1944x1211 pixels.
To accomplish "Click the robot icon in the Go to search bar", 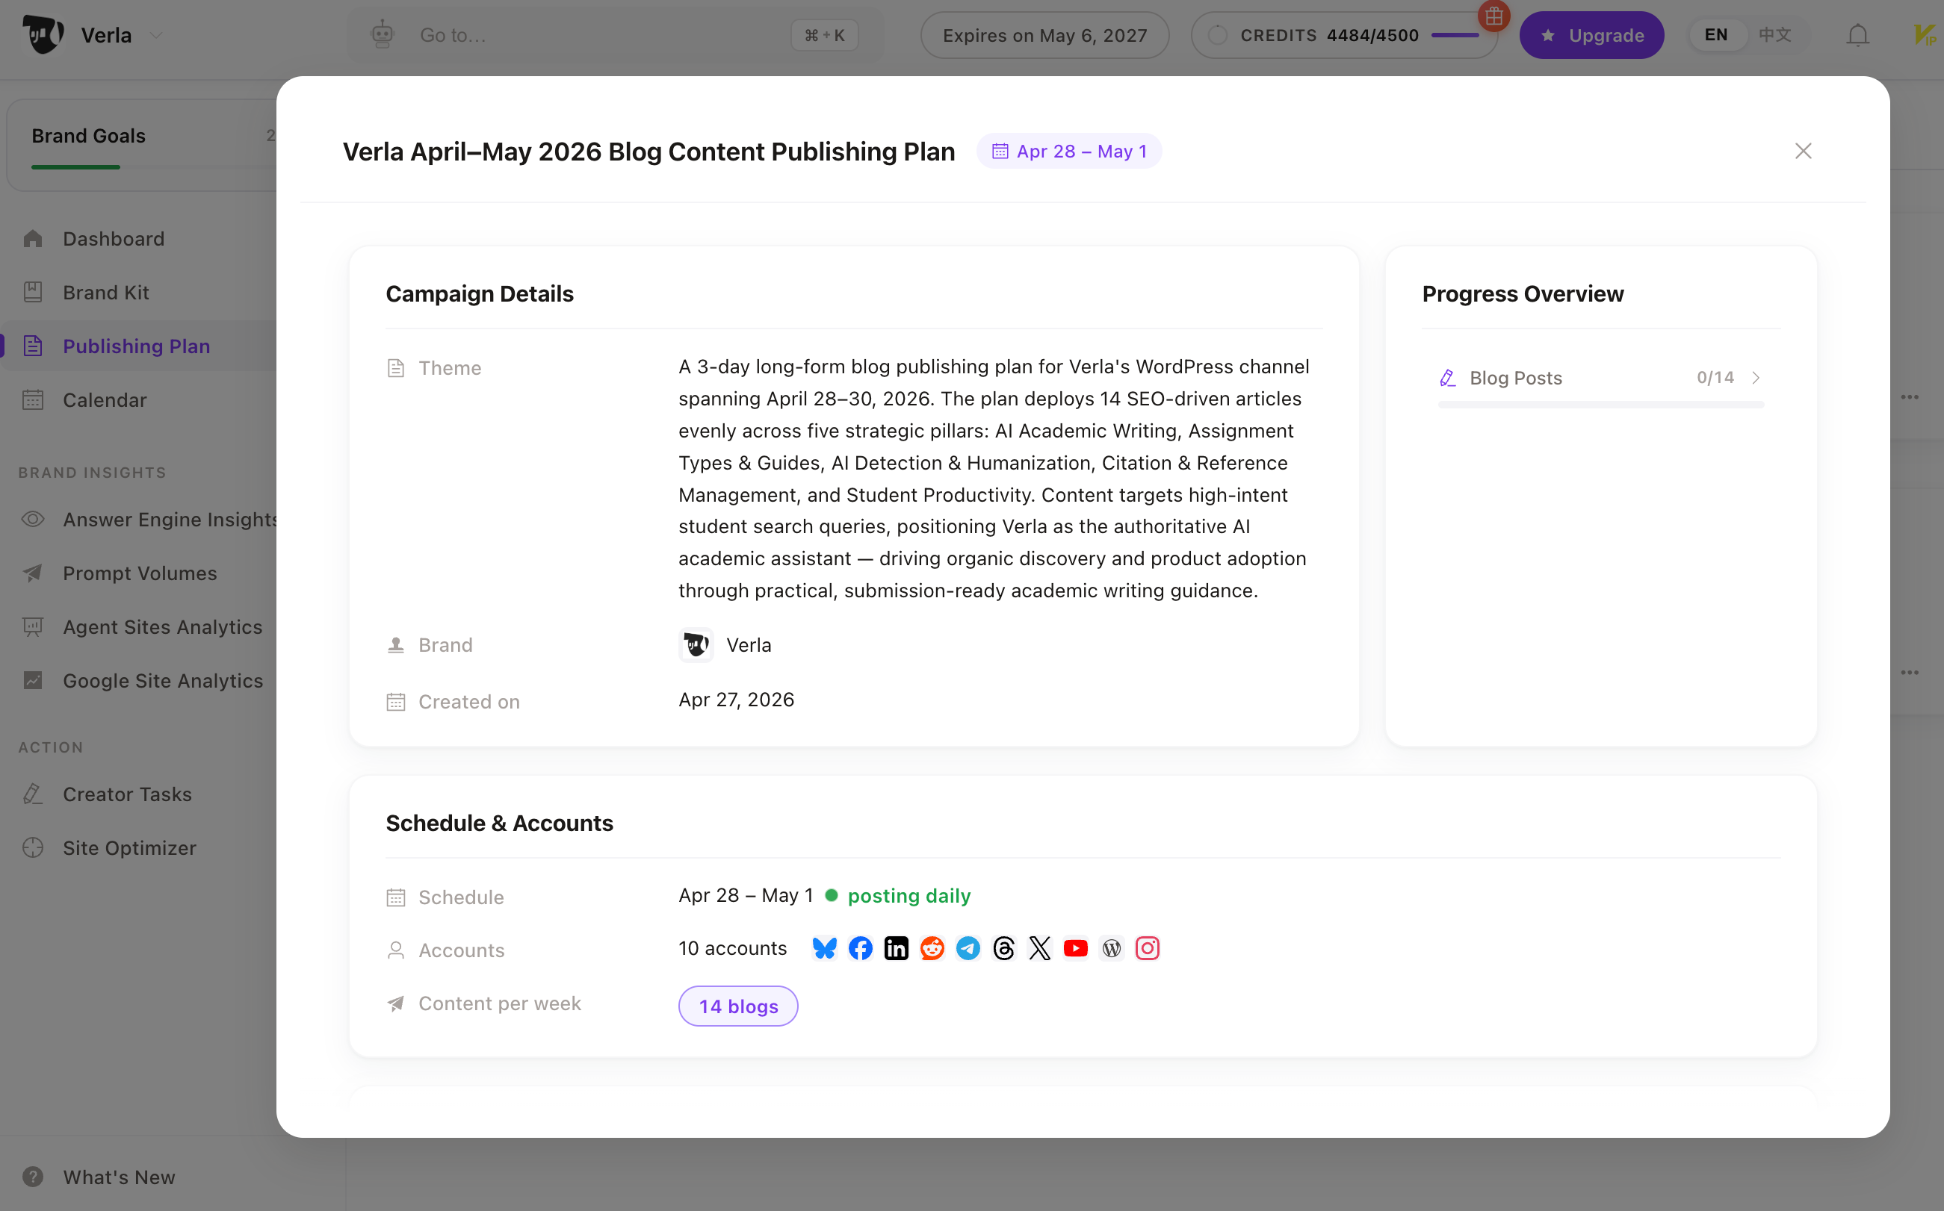I will 383,34.
